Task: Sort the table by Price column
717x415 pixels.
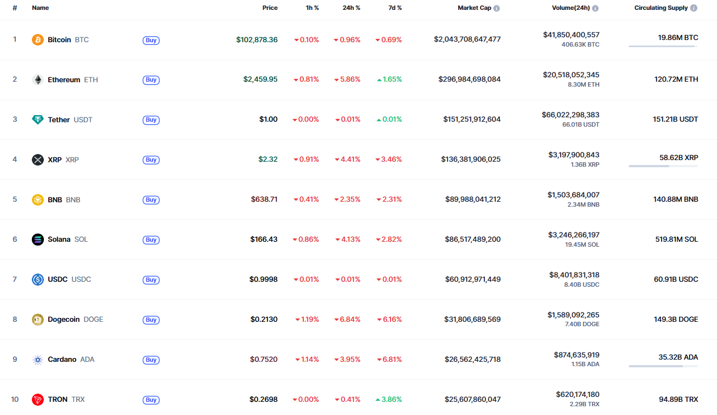Action: pyautogui.click(x=269, y=8)
